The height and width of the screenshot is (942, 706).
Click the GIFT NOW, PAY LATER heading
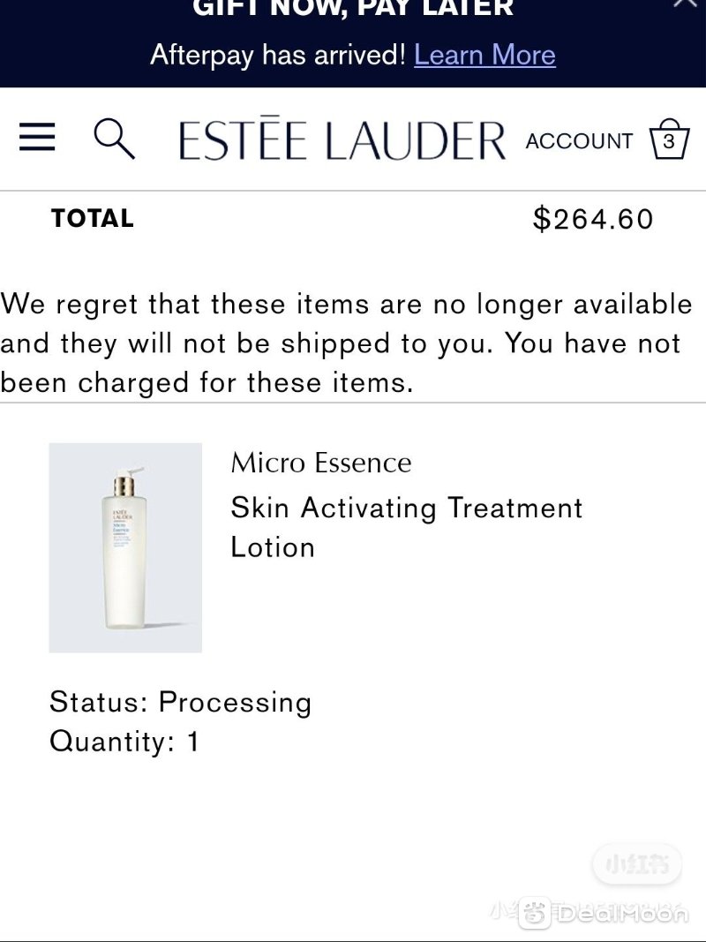(x=353, y=9)
